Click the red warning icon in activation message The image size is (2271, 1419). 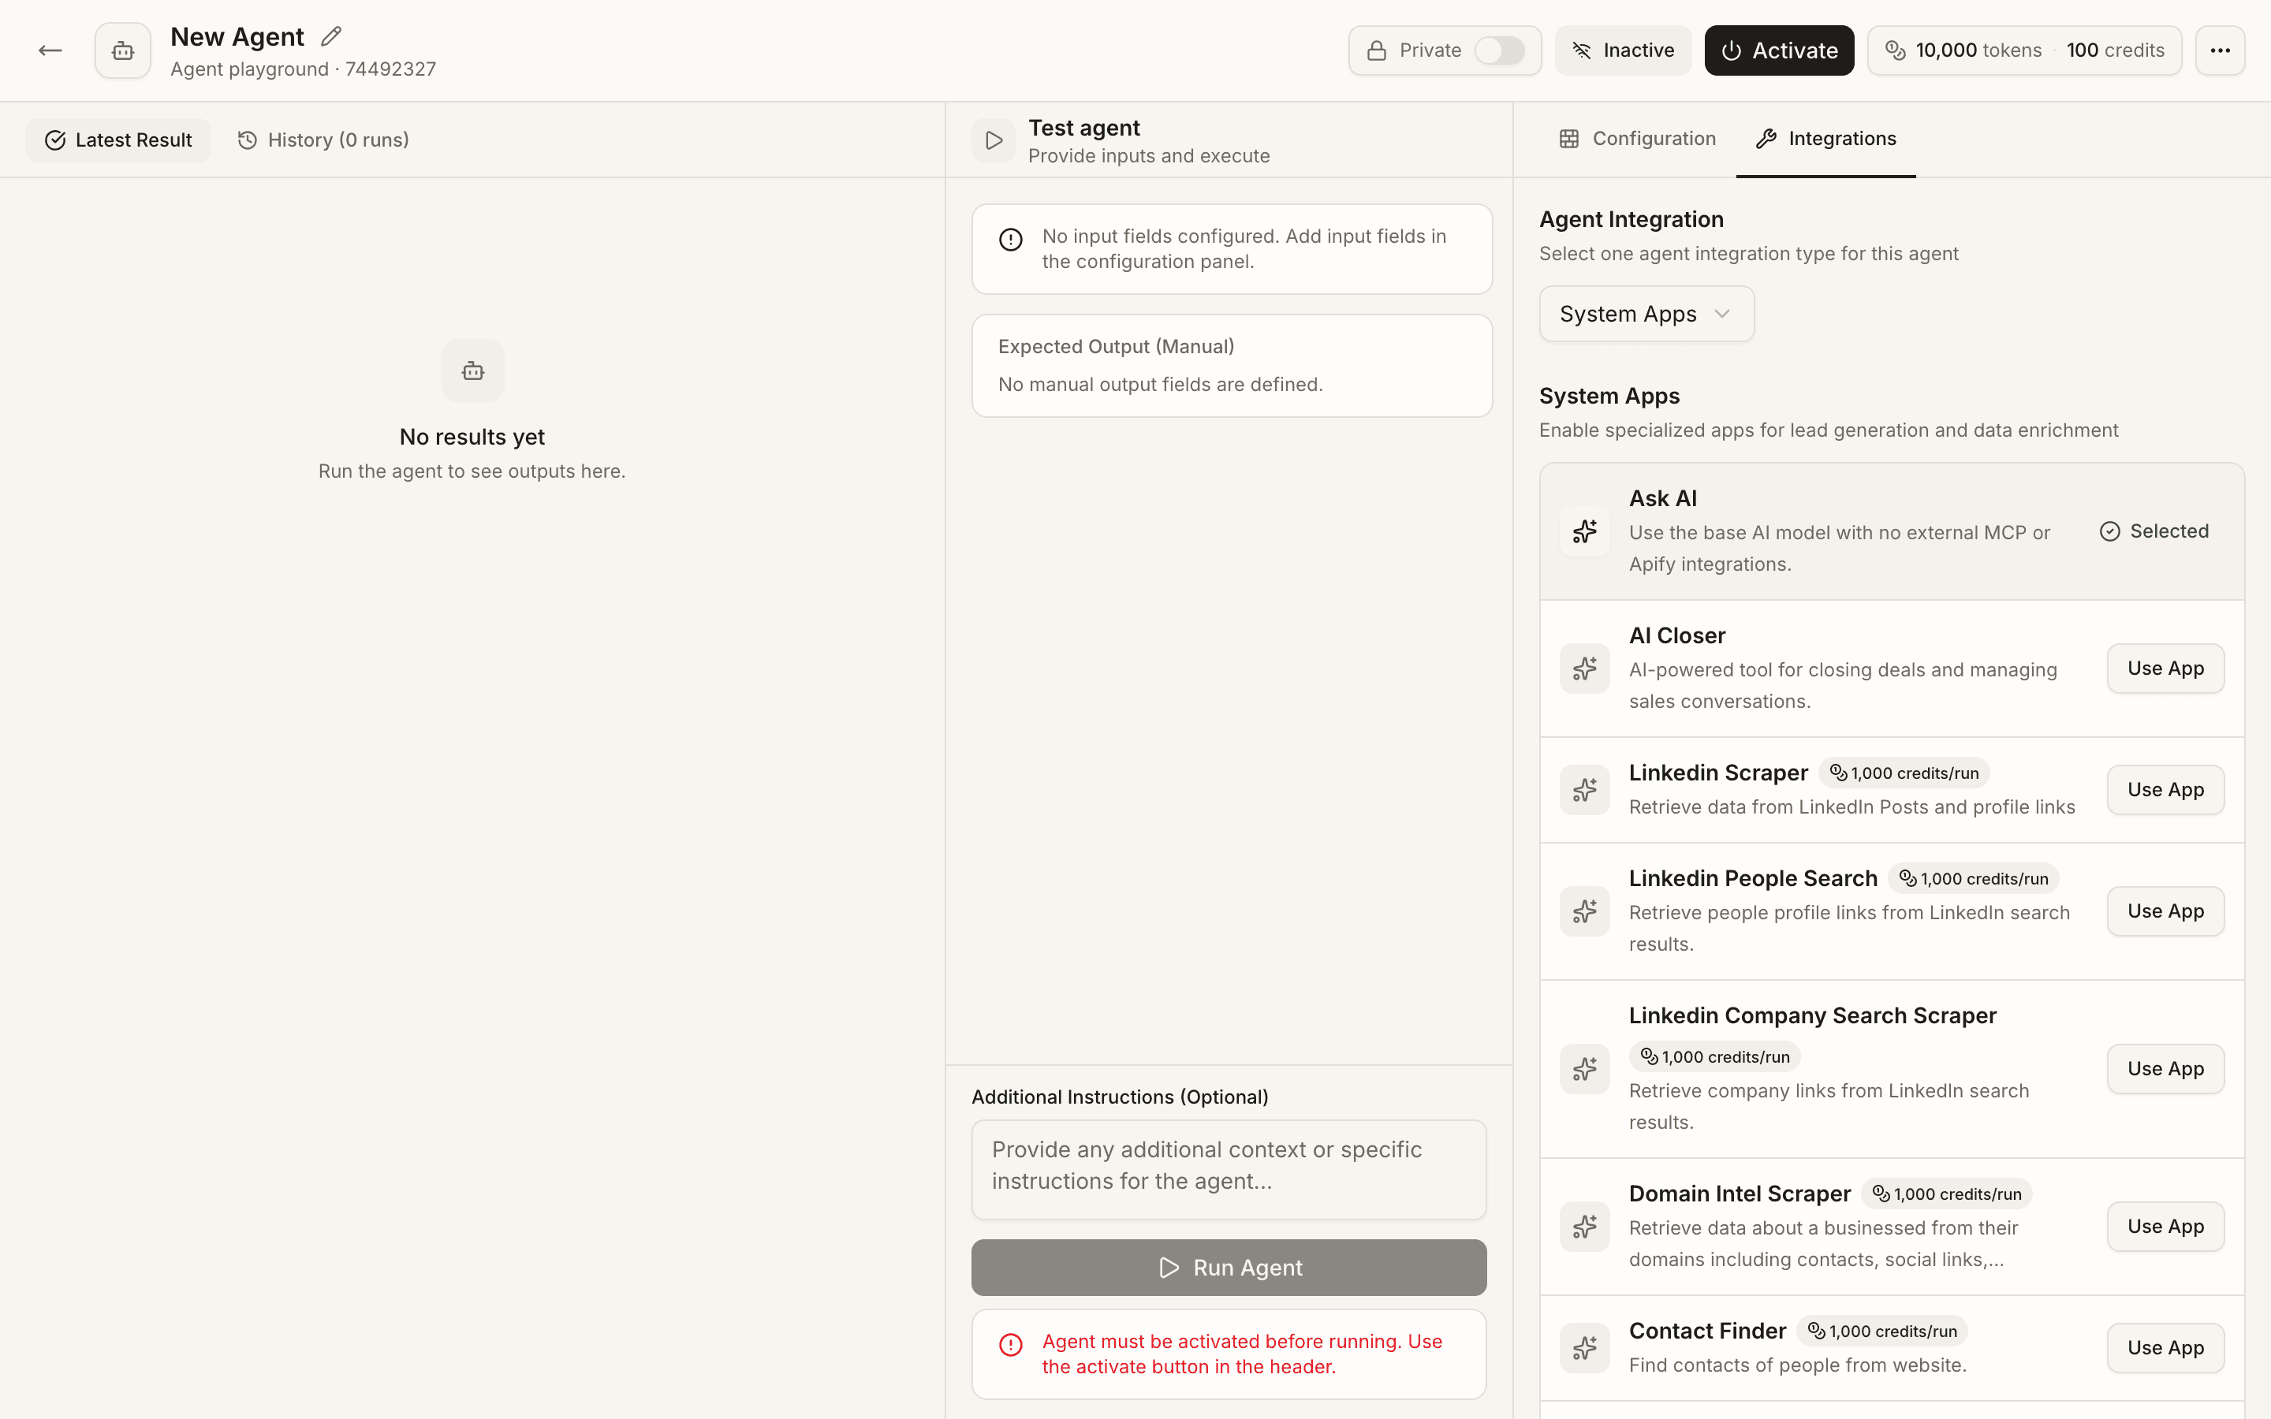click(x=1011, y=1345)
